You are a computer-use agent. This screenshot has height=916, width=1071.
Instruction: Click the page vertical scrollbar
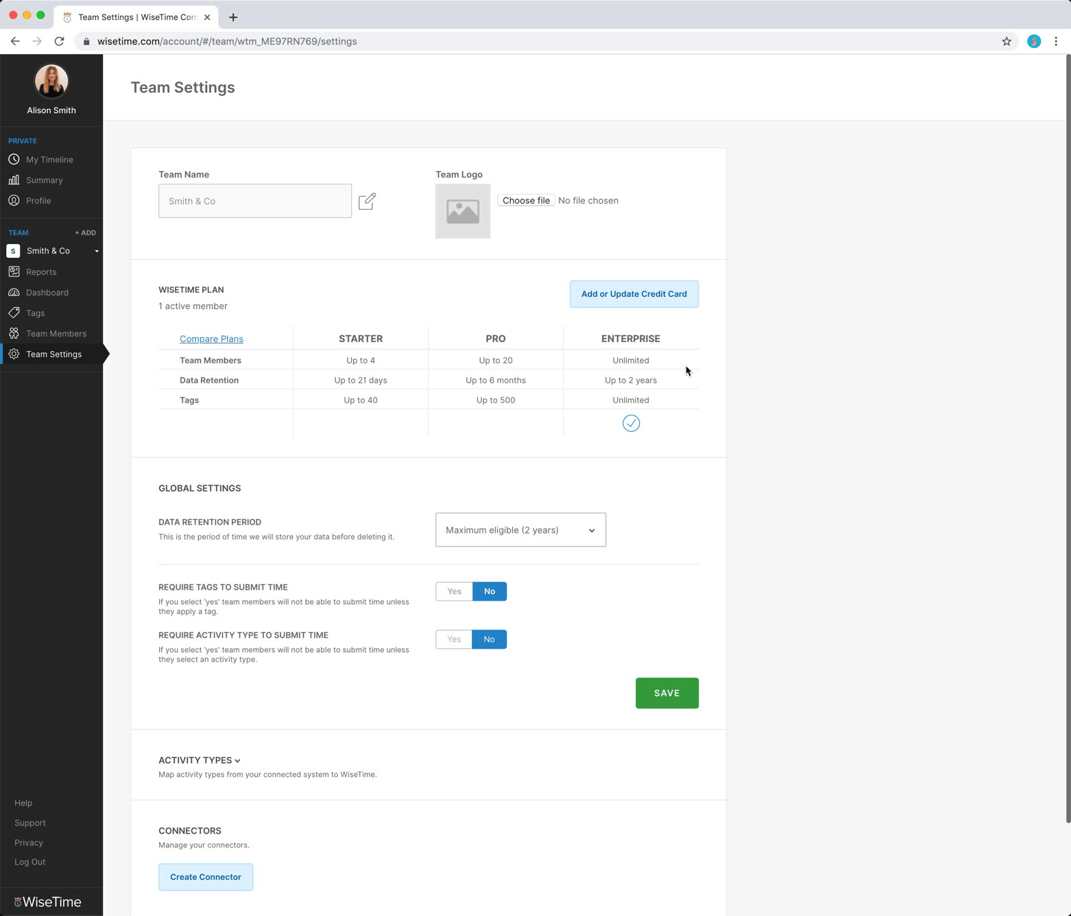click(x=1068, y=439)
